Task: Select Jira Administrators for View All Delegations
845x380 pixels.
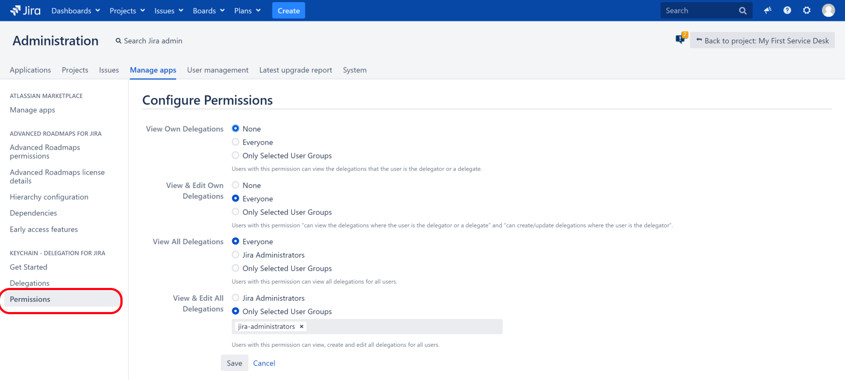Action: [x=235, y=255]
